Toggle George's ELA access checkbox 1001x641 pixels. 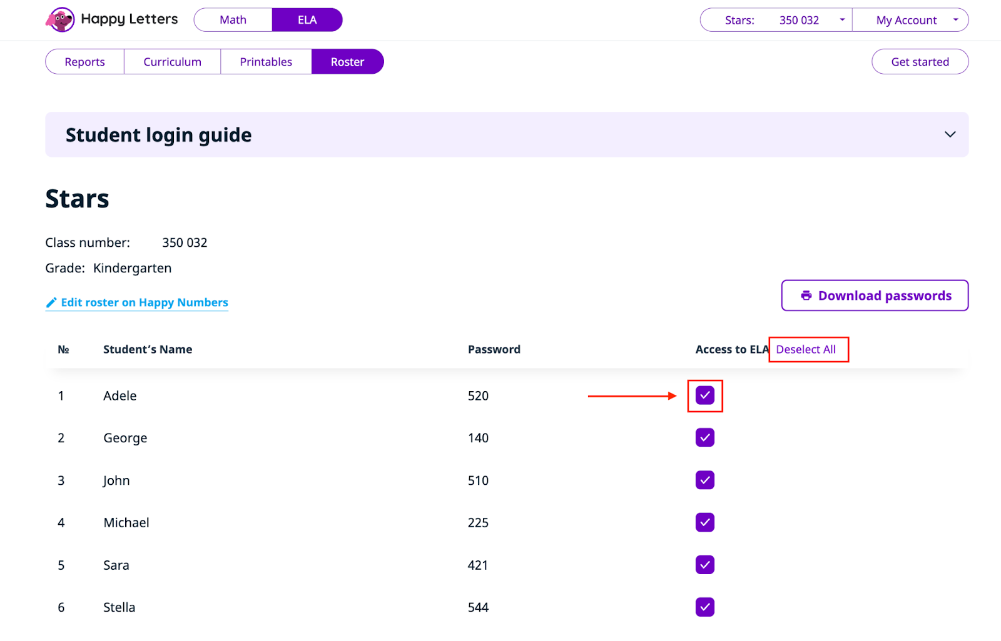(x=704, y=438)
